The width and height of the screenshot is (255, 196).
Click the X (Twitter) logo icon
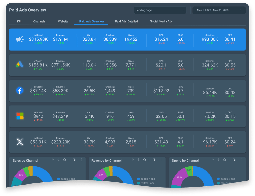(20, 142)
